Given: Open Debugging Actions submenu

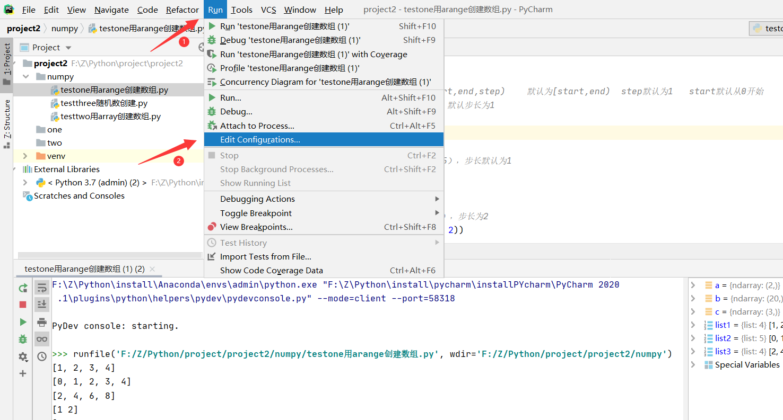Looking at the screenshot, I should pyautogui.click(x=324, y=199).
